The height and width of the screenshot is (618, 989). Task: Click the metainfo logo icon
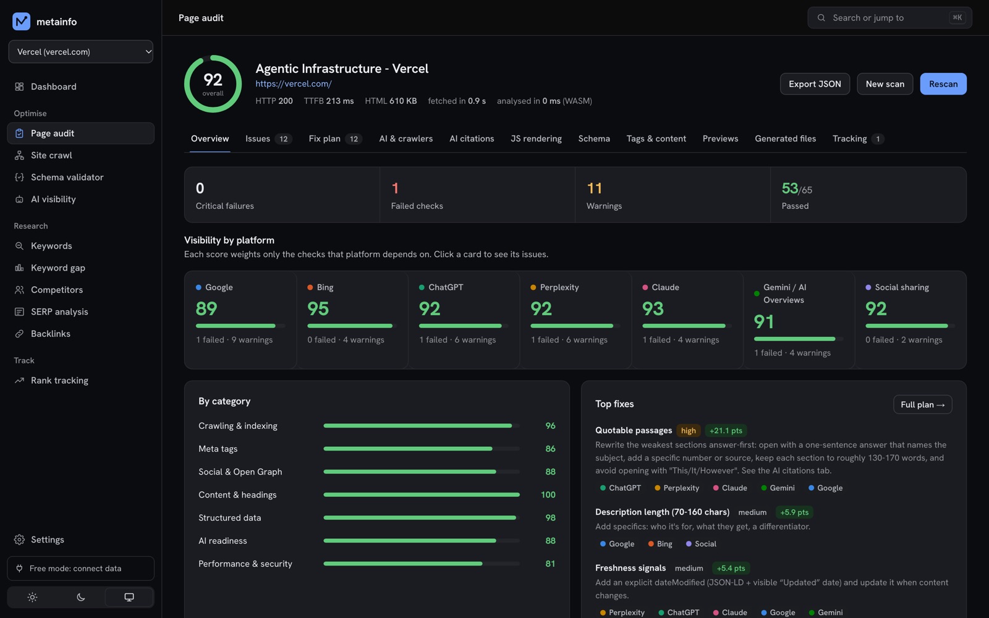point(21,22)
